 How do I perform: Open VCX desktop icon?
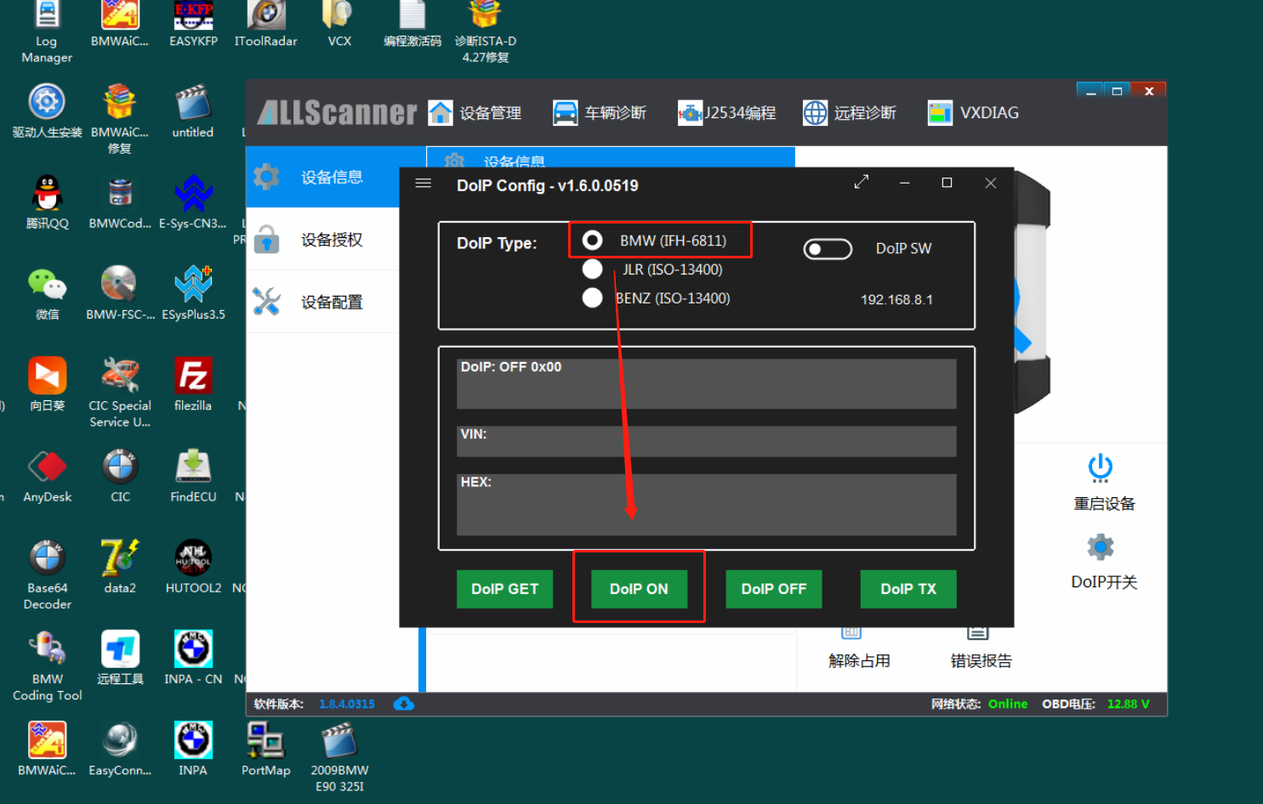(x=339, y=24)
